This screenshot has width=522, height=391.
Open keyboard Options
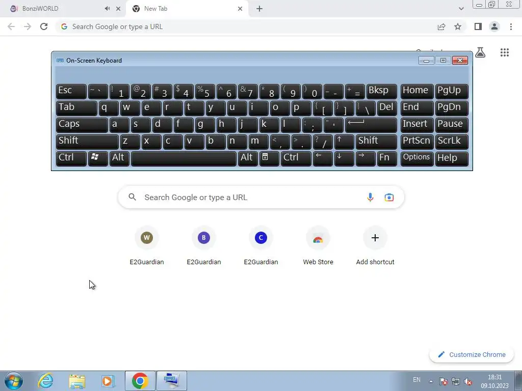[417, 159]
